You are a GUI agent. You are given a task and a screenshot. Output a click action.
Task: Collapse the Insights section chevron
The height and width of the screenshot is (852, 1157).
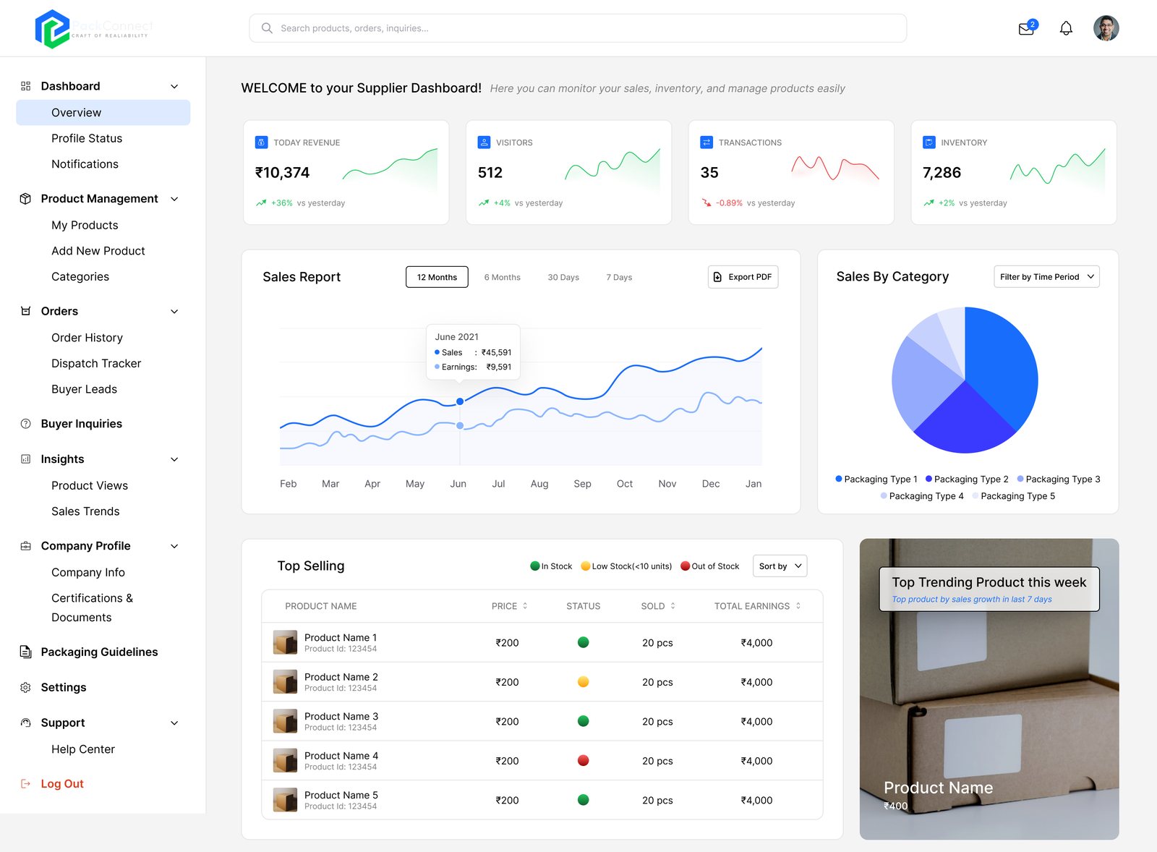click(x=174, y=459)
